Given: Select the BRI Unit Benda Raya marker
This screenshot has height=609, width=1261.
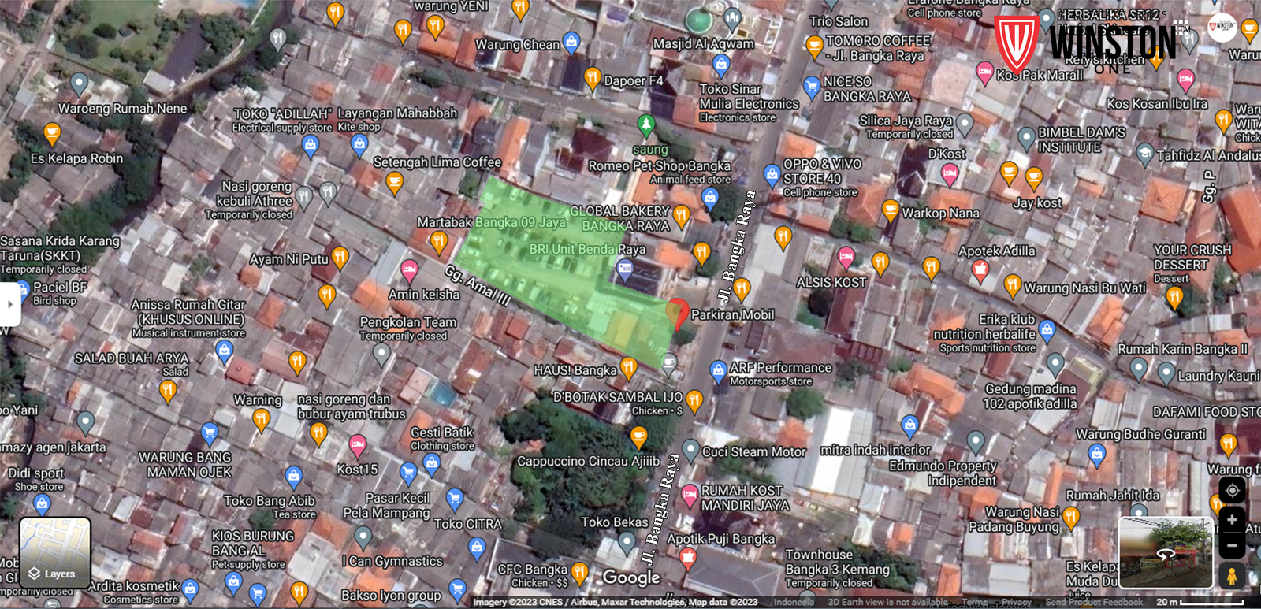Looking at the screenshot, I should click(x=625, y=271).
